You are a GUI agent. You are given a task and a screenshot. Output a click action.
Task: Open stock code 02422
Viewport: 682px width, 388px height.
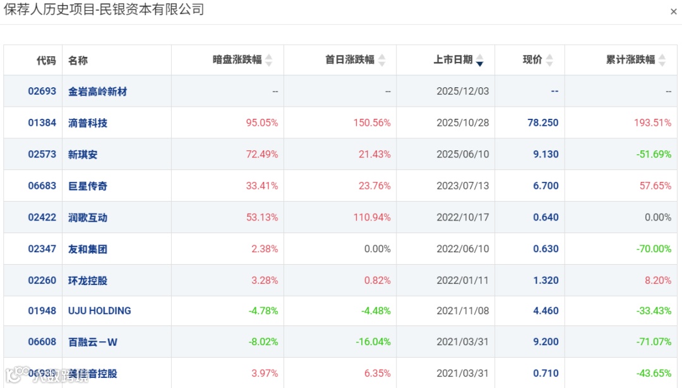click(x=42, y=217)
